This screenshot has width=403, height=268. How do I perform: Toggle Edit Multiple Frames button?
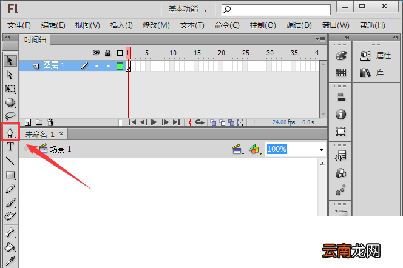coord(231,122)
